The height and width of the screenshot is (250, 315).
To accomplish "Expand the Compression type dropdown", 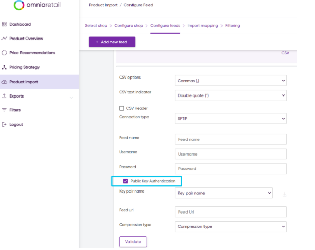I will [x=231, y=226].
